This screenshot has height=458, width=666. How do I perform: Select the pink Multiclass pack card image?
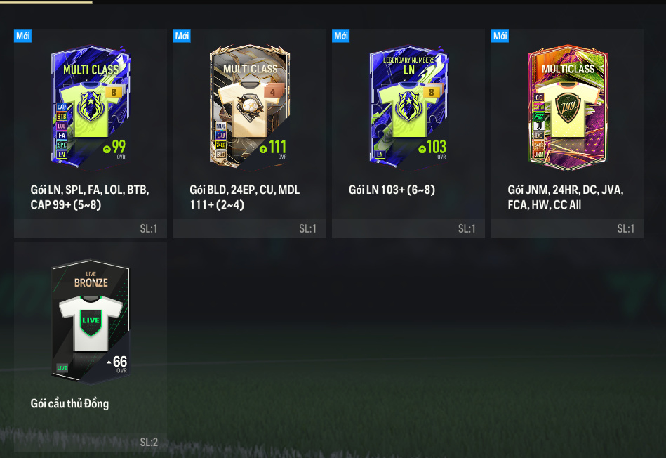tap(568, 106)
